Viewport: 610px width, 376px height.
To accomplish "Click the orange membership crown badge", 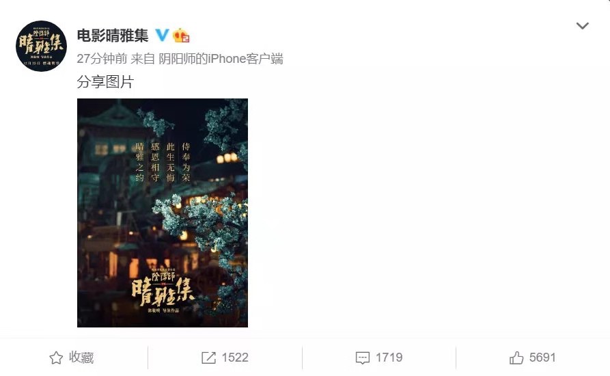I will tap(181, 36).
